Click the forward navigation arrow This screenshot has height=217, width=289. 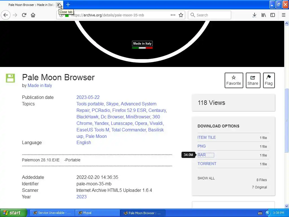coord(15,15)
